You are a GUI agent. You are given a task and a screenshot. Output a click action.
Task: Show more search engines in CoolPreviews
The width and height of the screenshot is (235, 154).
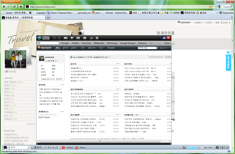[x=151, y=43]
